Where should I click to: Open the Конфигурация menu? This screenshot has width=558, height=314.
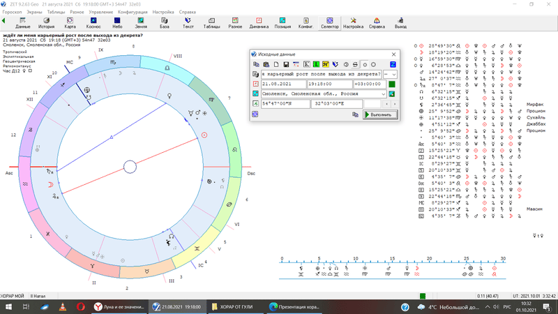(x=132, y=12)
